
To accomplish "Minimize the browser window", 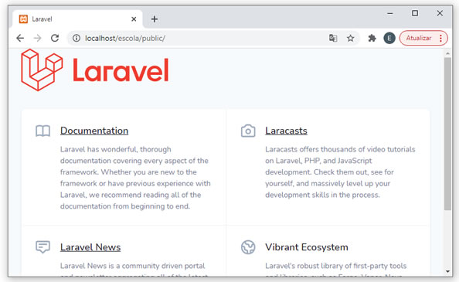I will [x=390, y=13].
